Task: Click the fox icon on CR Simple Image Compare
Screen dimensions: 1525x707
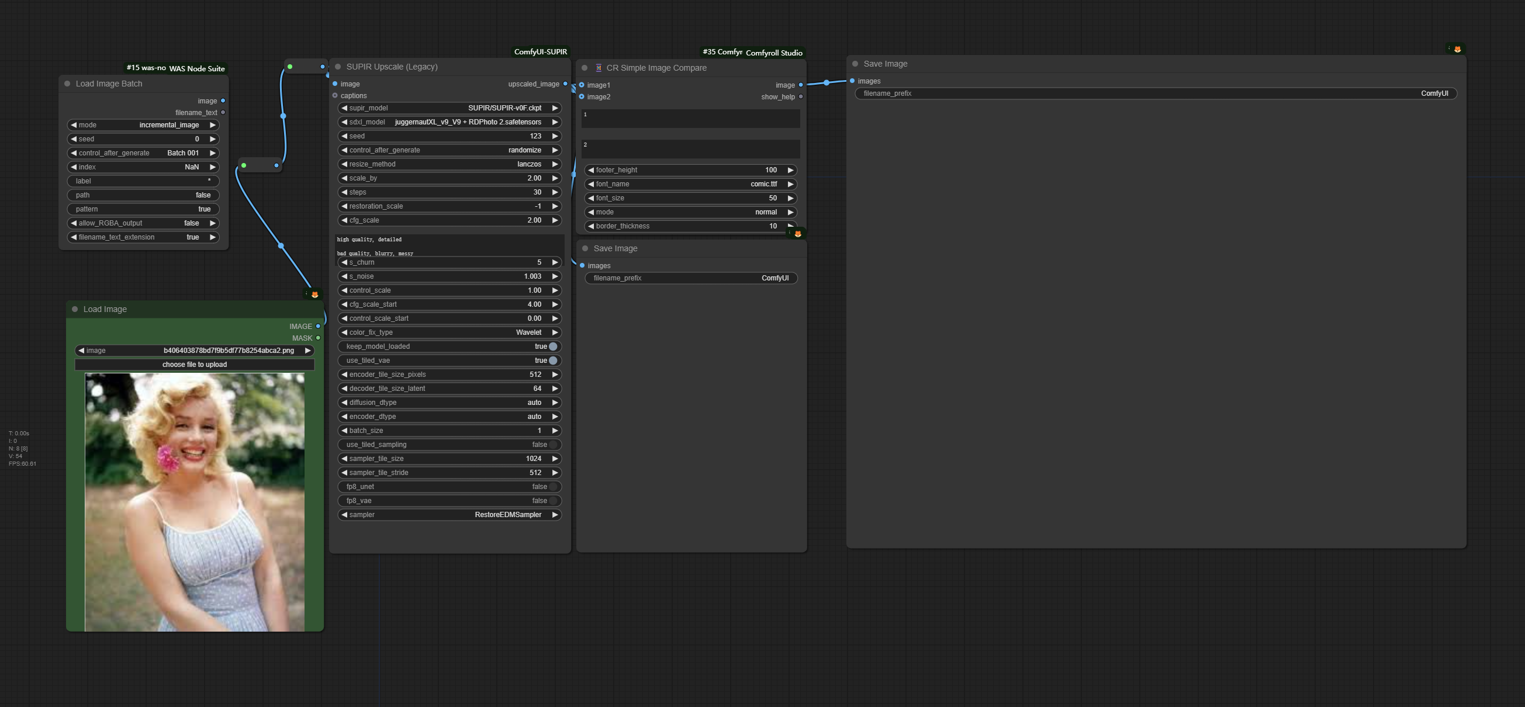Action: (797, 234)
